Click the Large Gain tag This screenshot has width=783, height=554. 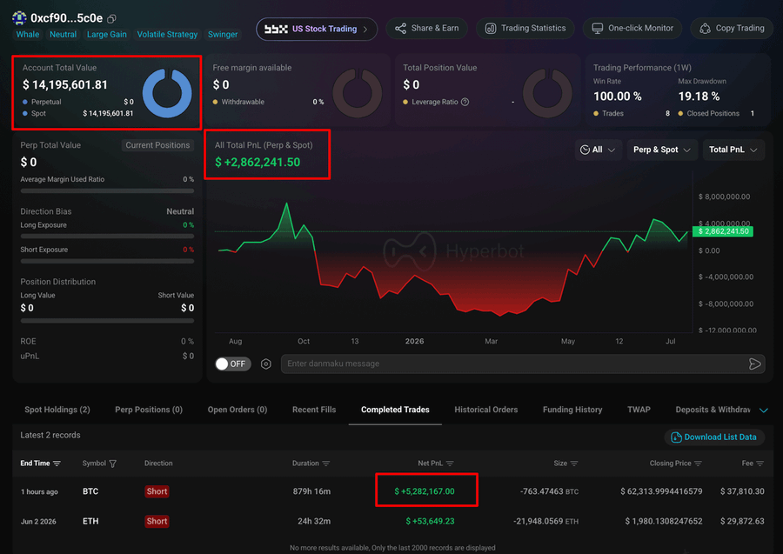click(x=107, y=35)
